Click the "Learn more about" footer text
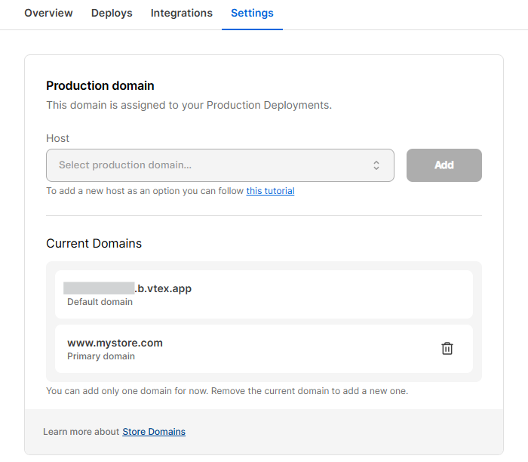528x462 pixels. [x=81, y=432]
